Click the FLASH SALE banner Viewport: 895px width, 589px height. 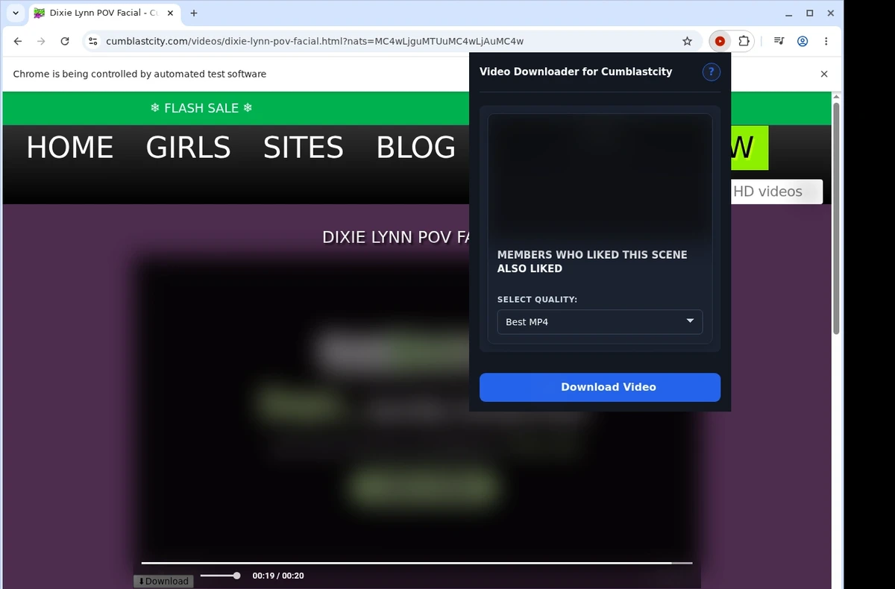[201, 108]
